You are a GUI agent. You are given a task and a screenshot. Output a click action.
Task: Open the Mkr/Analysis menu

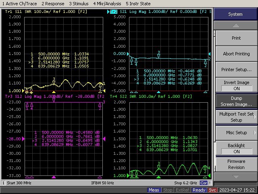tap(107, 4)
